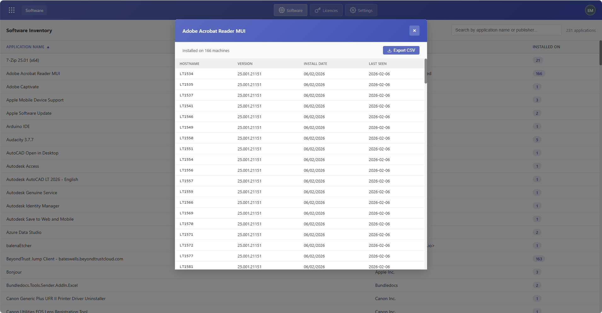Screen dimensions: 602x313
Task: Open Autodesk Access entry
Action: click(x=23, y=166)
